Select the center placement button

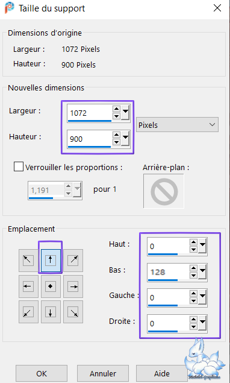[x=51, y=286]
